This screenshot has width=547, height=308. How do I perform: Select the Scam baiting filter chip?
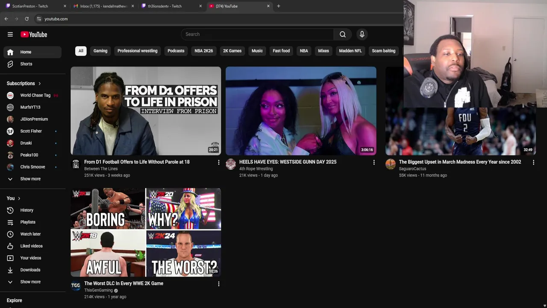point(384,51)
